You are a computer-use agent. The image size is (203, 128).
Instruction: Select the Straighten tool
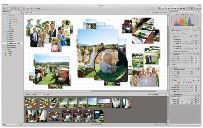click(169, 8)
